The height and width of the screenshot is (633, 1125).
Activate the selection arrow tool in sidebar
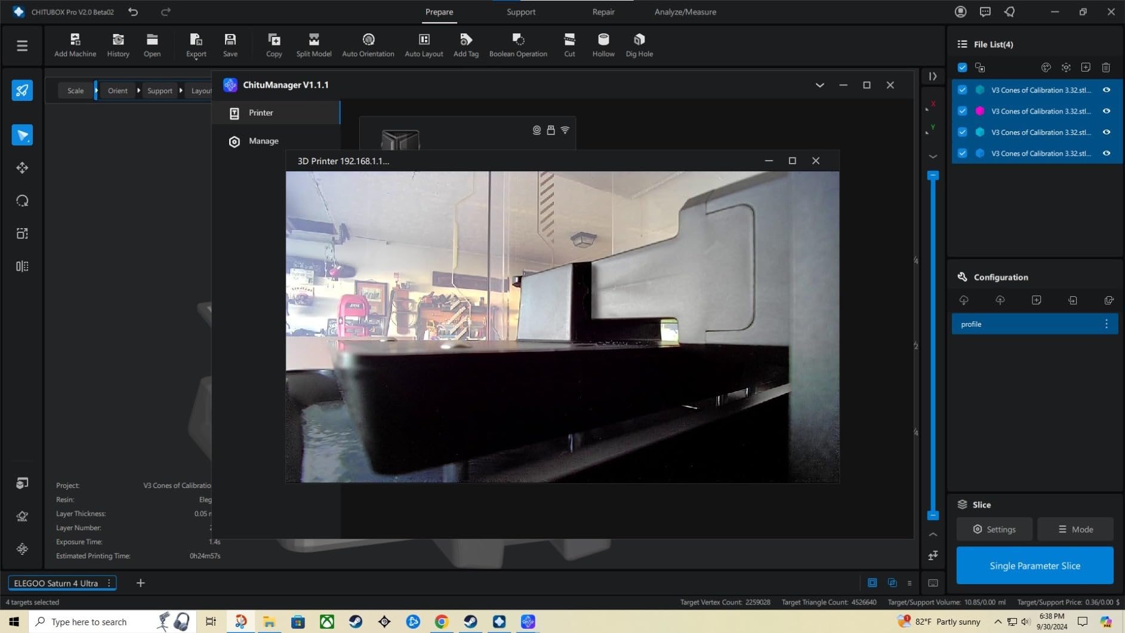click(22, 136)
